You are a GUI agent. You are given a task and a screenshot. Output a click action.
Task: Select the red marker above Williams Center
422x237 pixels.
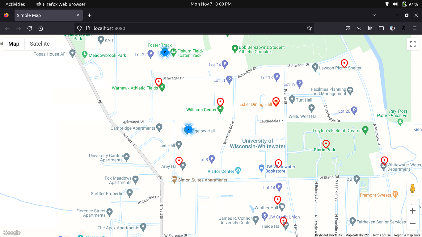tap(220, 102)
